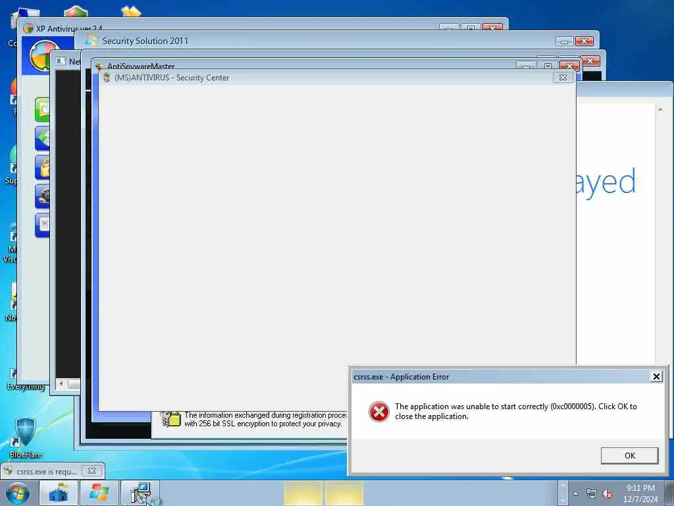Open the network tray icon
Image resolution: width=674 pixels, height=506 pixels.
point(592,494)
